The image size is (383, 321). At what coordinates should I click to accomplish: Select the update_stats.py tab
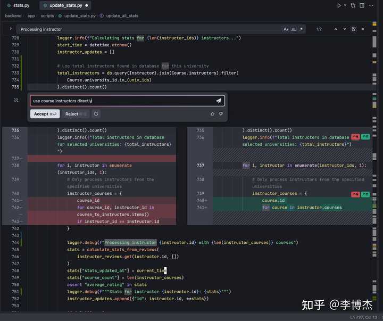point(65,5)
